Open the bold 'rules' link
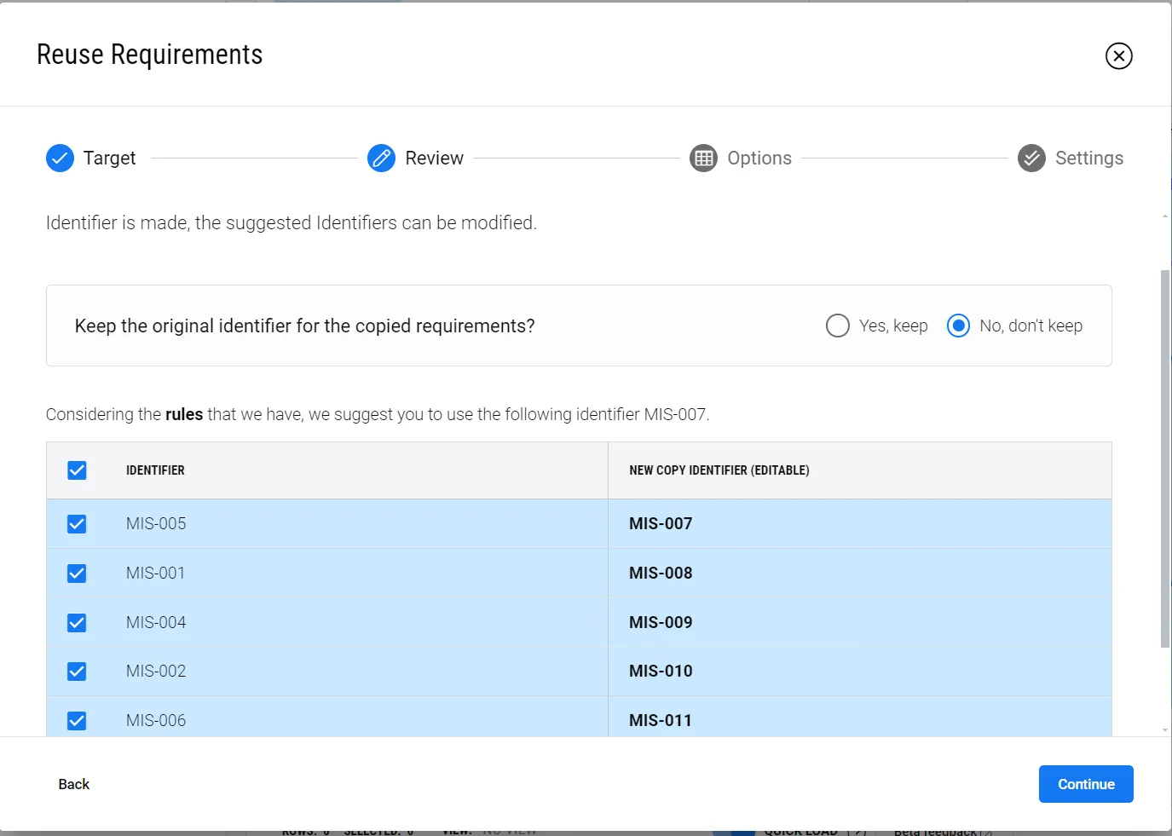 pos(184,415)
